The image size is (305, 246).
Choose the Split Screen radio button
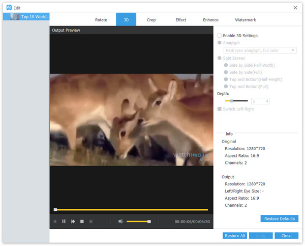(x=220, y=58)
